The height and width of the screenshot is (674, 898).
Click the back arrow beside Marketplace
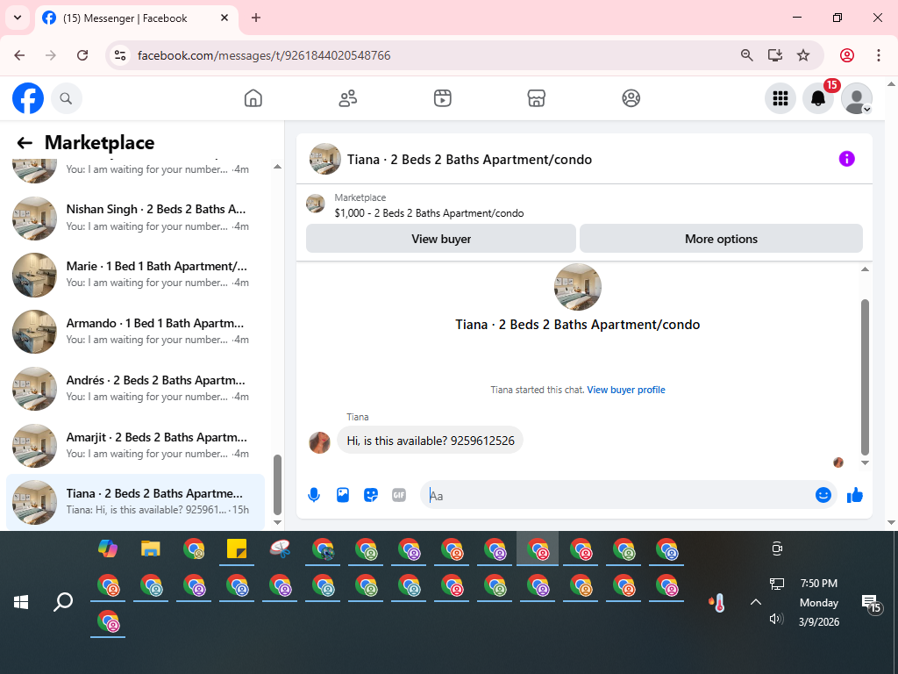click(24, 143)
